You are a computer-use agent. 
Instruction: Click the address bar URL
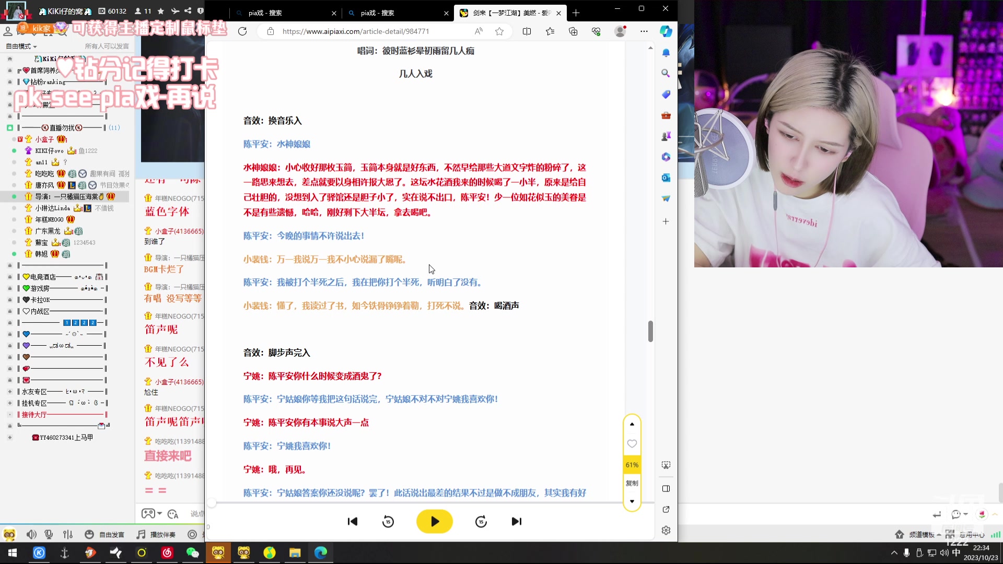click(356, 31)
